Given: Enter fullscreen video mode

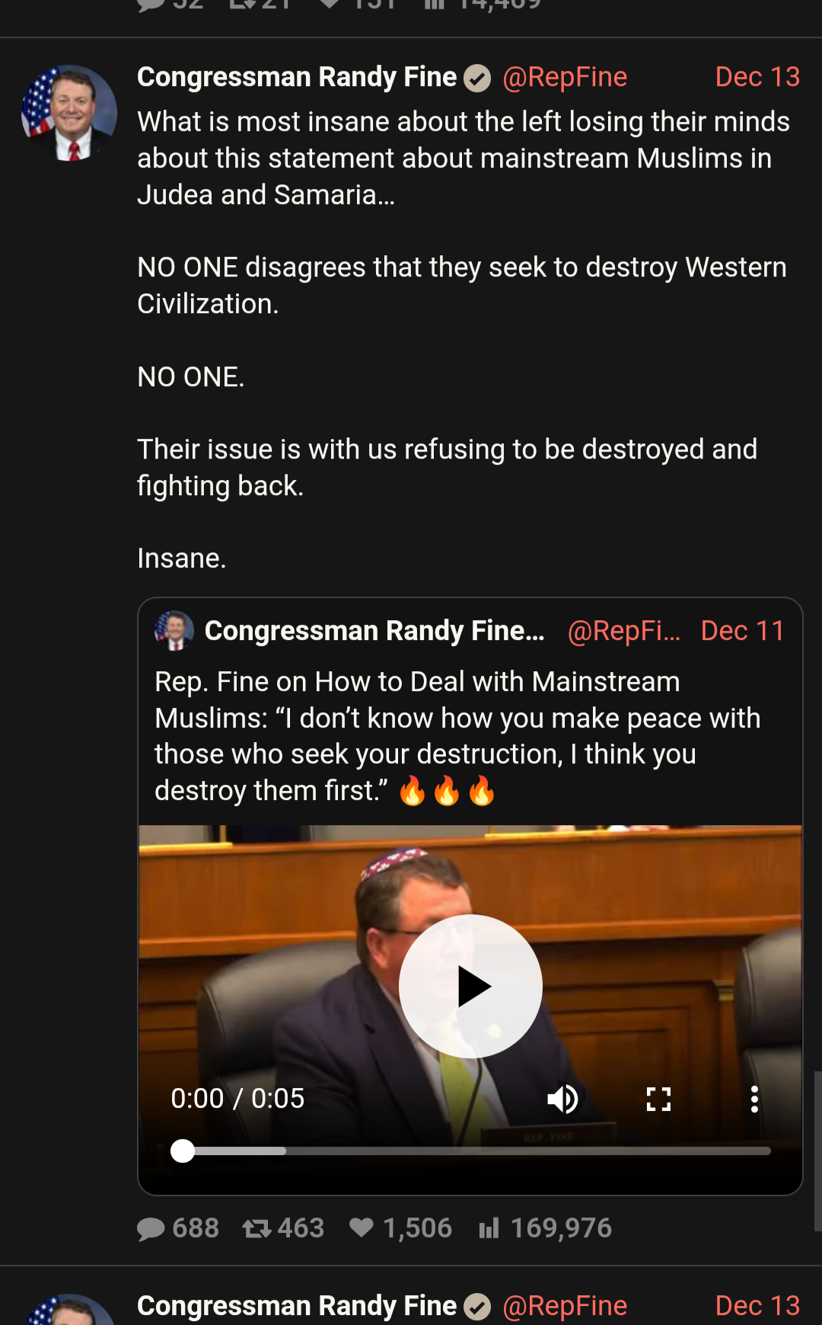Looking at the screenshot, I should tap(658, 1099).
